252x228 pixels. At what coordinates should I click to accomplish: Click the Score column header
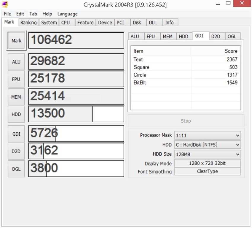[x=216, y=51]
